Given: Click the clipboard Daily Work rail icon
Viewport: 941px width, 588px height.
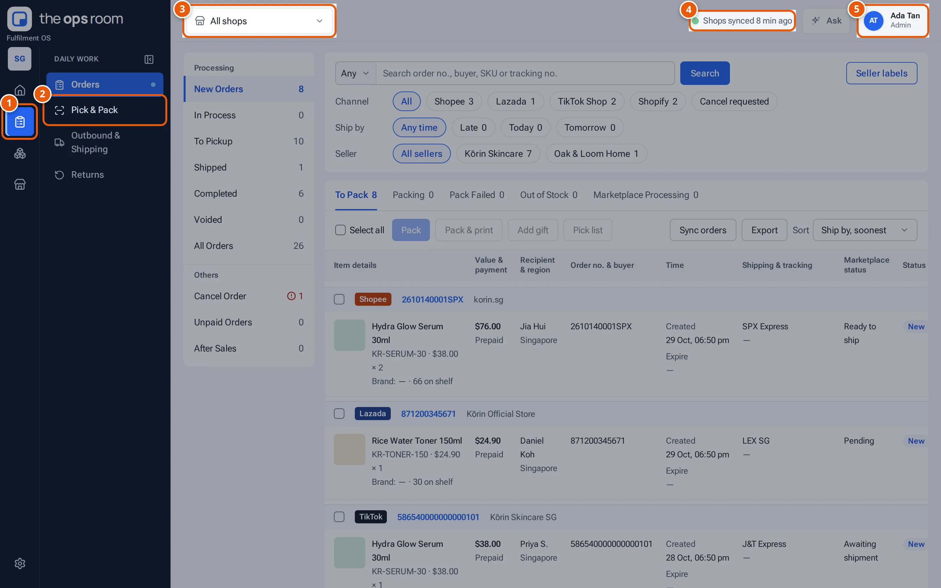Looking at the screenshot, I should pos(20,122).
